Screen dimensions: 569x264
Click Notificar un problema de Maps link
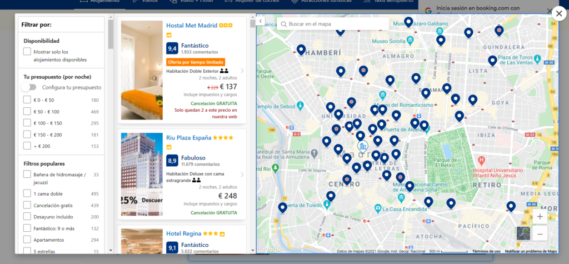click(531, 251)
